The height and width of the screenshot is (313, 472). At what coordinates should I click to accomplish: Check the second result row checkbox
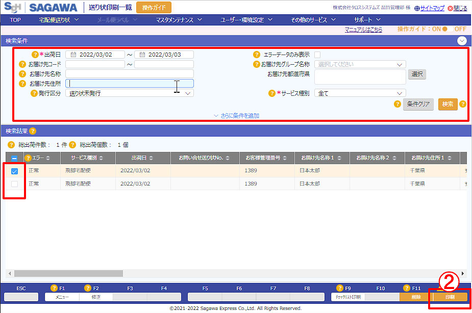pos(14,184)
